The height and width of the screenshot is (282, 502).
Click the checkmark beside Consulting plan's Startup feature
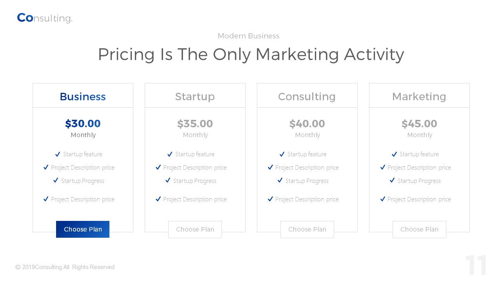coord(282,154)
